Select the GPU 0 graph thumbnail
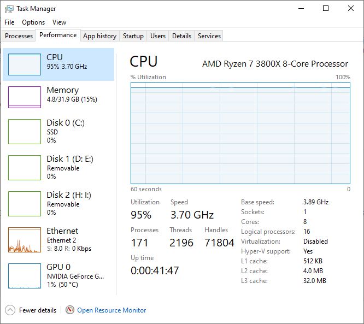Viewport: 364px width, 324px height. coord(25,276)
